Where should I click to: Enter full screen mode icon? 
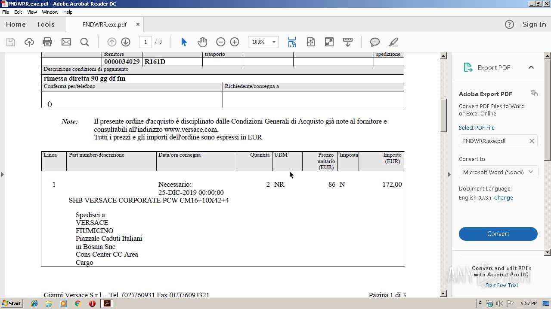pos(329,42)
